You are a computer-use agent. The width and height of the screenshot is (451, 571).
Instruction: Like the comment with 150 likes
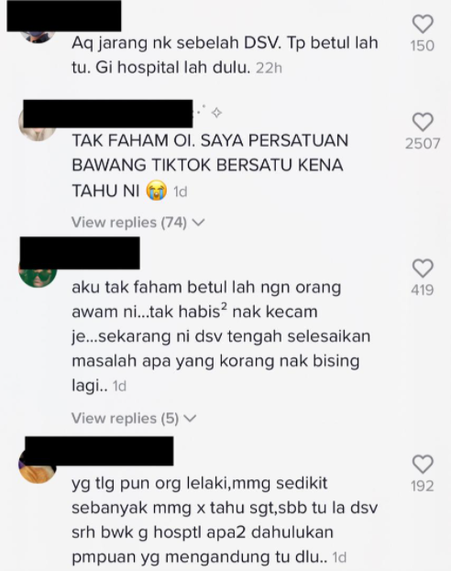[423, 25]
